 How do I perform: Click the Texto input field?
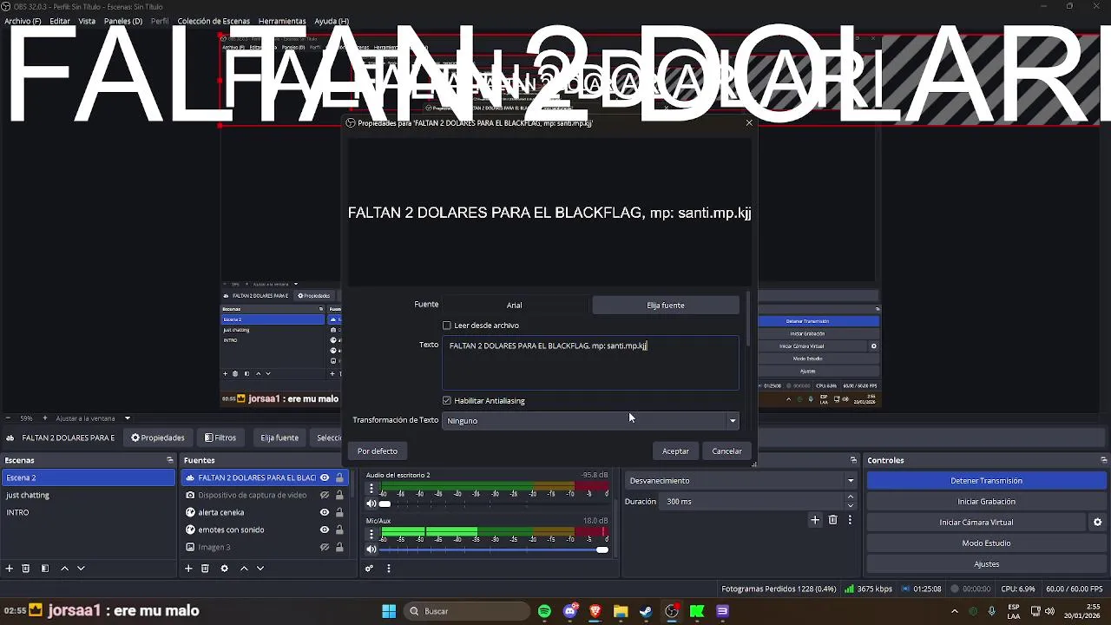[x=590, y=363]
